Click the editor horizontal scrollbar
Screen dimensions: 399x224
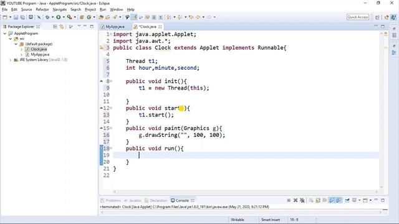(x=245, y=192)
